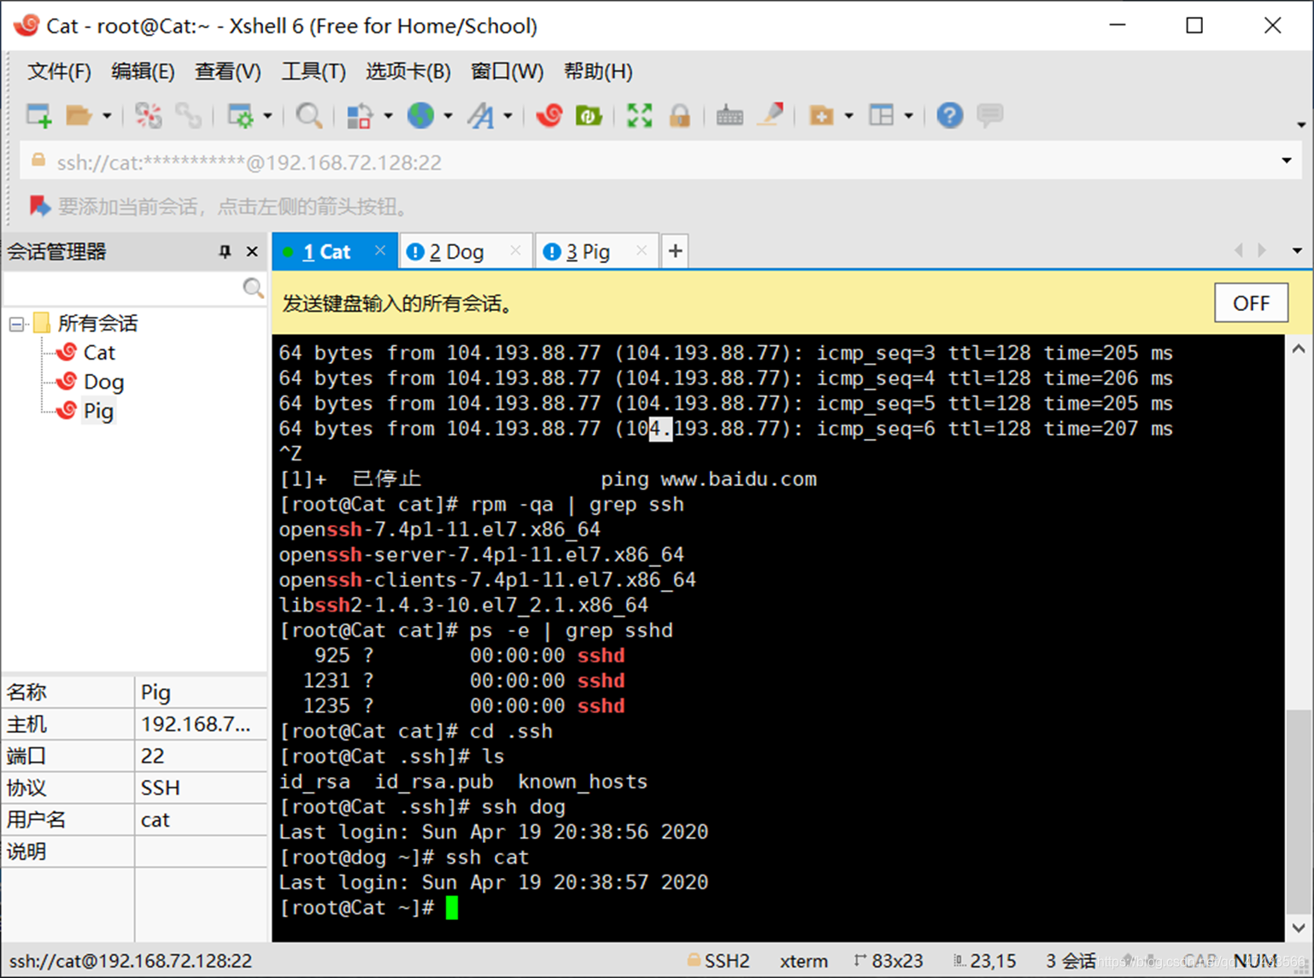The height and width of the screenshot is (978, 1314).
Task: Add a new tab with plus button
Action: coord(675,251)
